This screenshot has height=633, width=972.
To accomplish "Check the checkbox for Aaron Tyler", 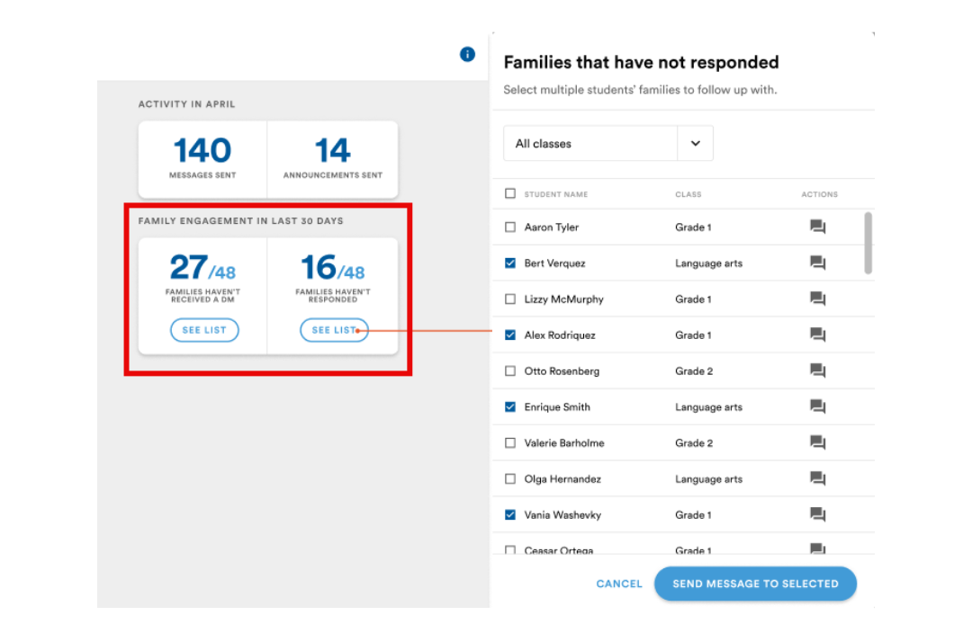I will tap(510, 227).
